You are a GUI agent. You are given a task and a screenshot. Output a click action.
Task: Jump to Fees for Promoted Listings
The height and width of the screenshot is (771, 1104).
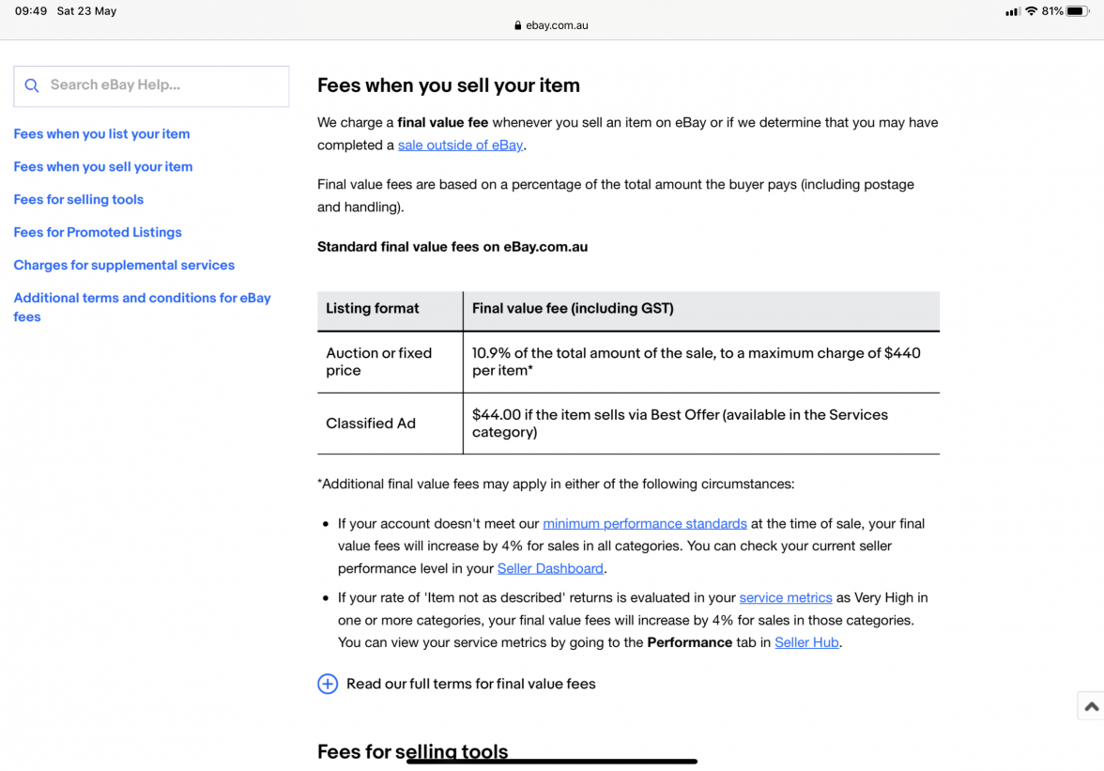pos(98,232)
